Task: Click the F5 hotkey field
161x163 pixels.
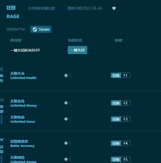Action: tap(126, 159)
